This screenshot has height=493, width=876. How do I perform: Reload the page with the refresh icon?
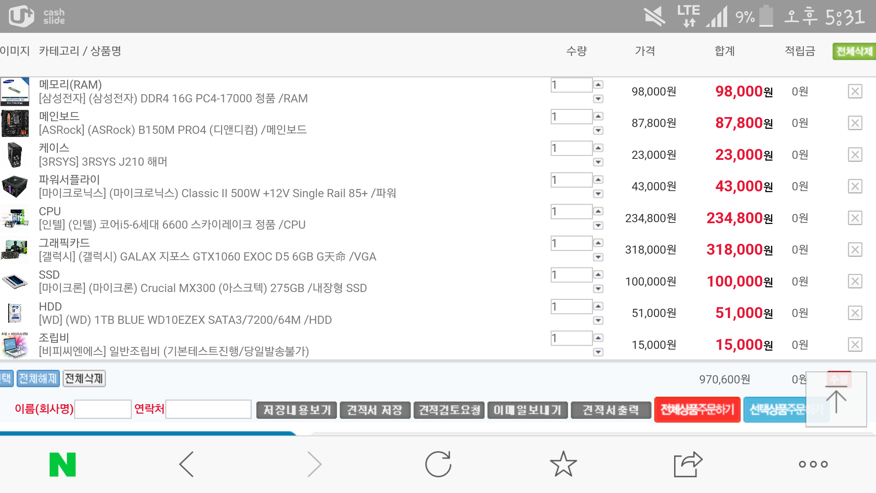[x=438, y=464]
